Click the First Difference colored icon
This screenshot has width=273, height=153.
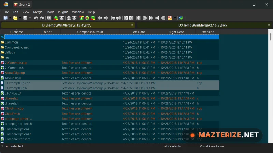81,18
